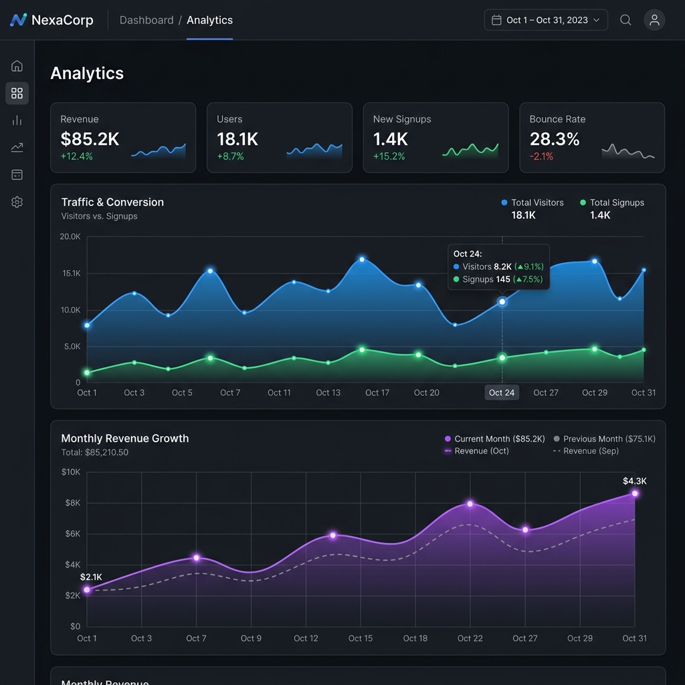The image size is (685, 685).
Task: Click the -2.1% bounce rate change
Action: point(541,157)
